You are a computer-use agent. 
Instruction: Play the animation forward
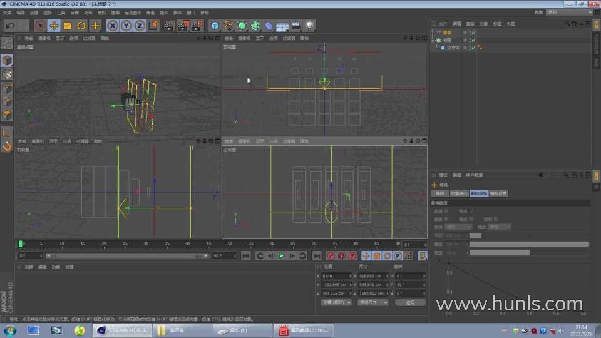coord(281,255)
